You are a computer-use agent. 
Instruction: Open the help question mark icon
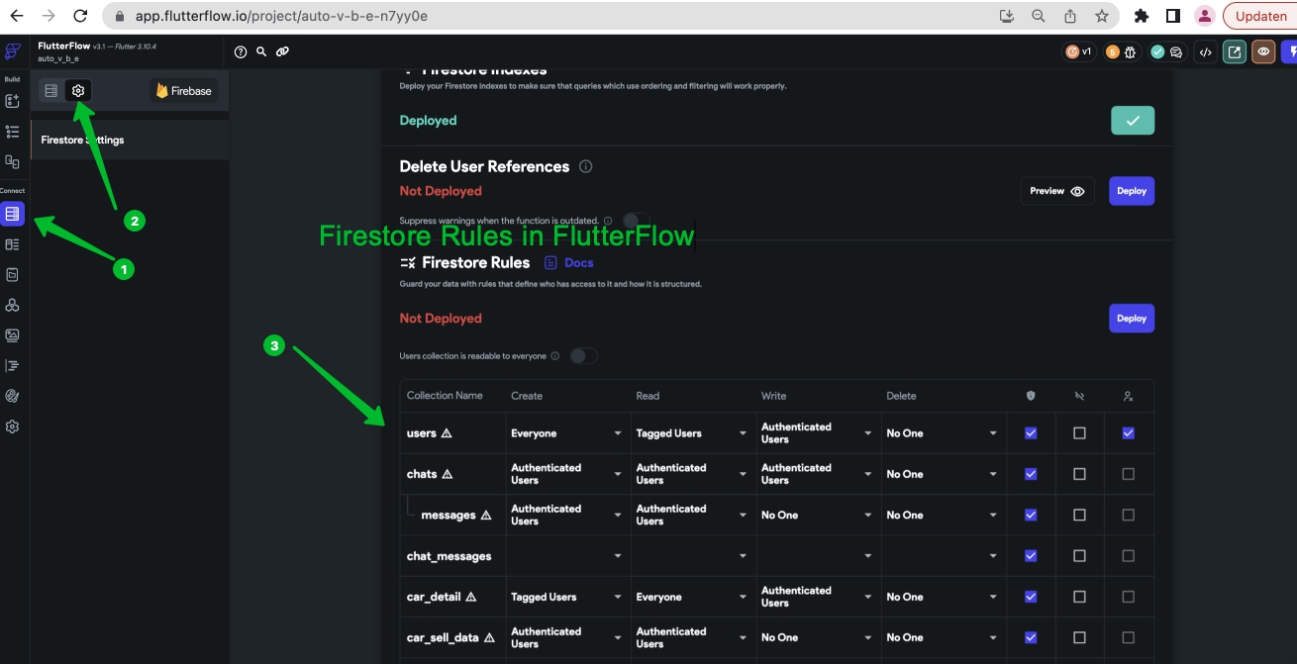pyautogui.click(x=241, y=51)
